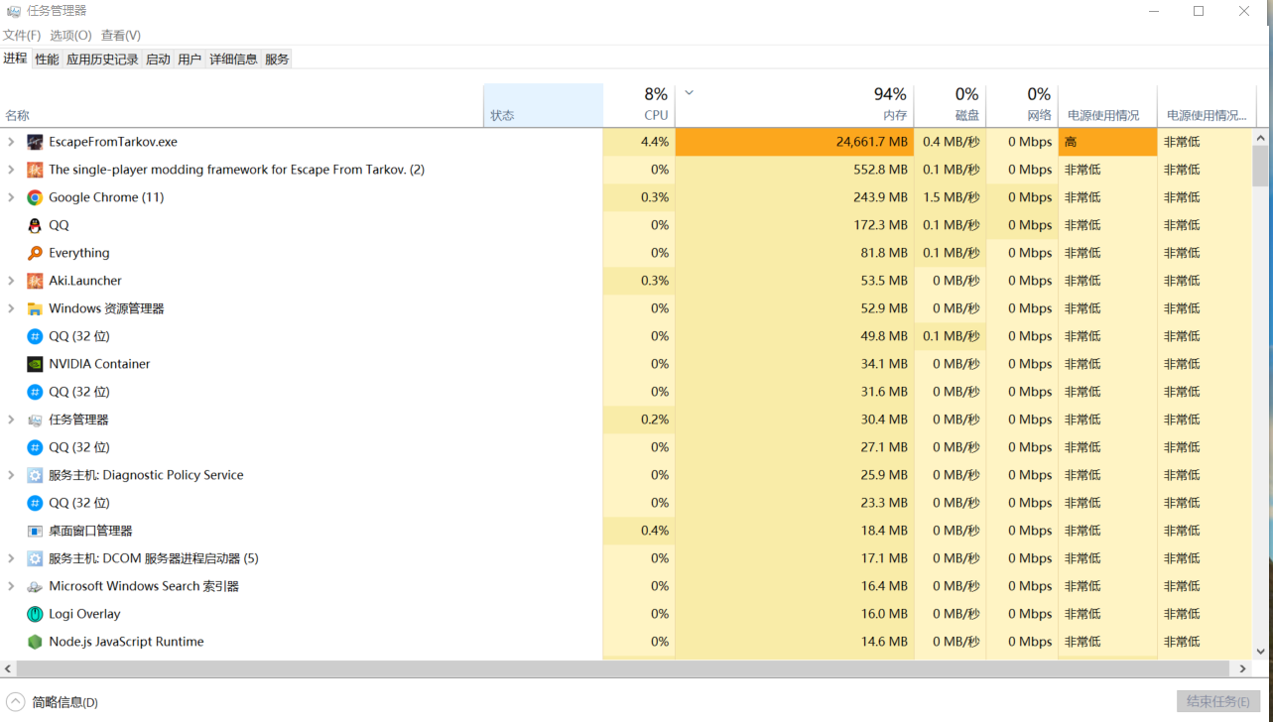Viewport: 1273px width, 722px height.
Task: Click the truncated 电源使用情况... trend column header
Action: click(1206, 105)
